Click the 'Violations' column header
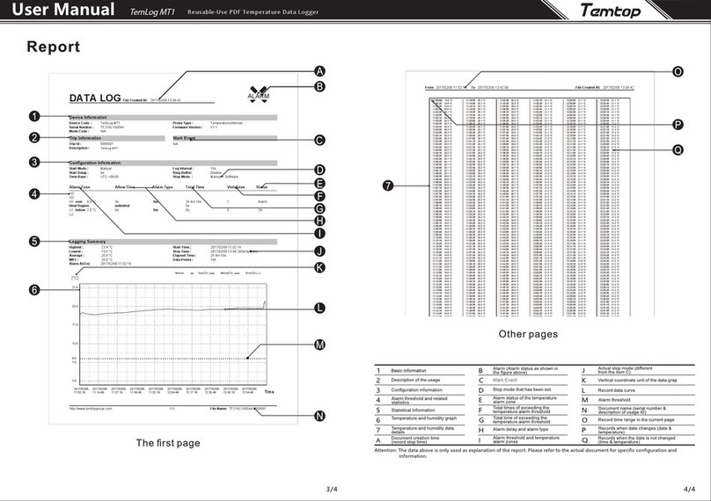711x501 pixels. [236, 186]
